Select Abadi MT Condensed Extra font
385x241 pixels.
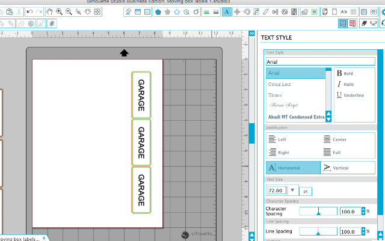tap(295, 117)
